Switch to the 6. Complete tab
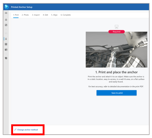 [x=66, y=15]
